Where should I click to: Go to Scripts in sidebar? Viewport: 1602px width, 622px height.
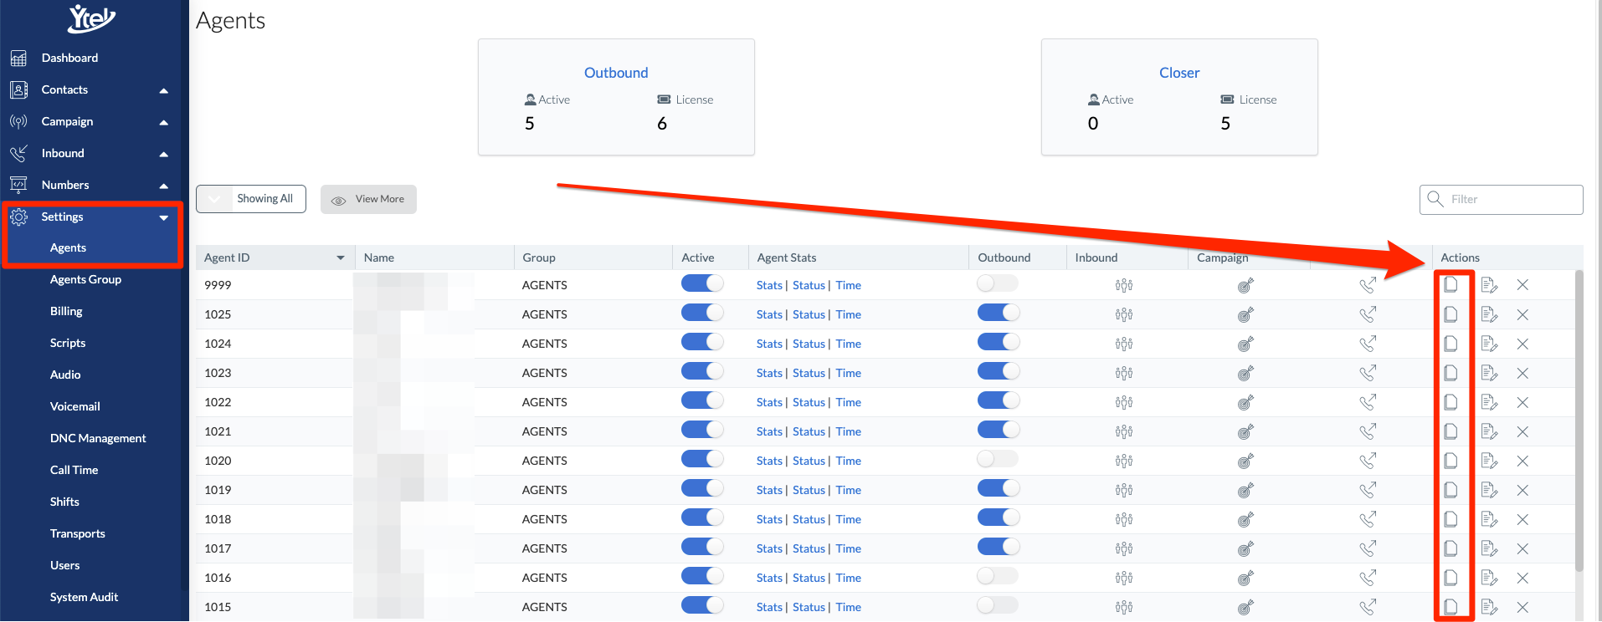tap(68, 343)
